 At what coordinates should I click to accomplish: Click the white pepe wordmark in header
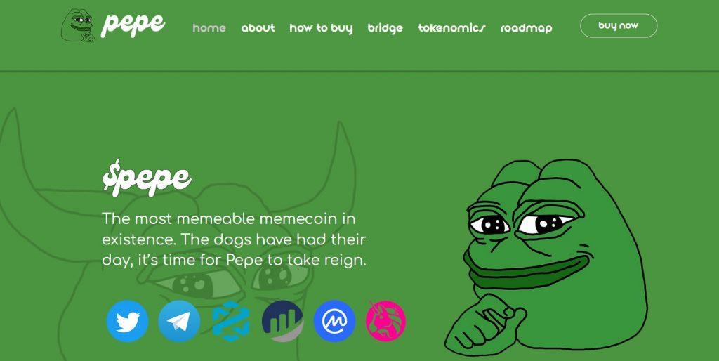(133, 25)
